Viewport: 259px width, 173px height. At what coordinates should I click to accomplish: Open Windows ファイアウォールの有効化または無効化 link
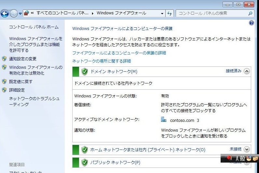click(36, 70)
